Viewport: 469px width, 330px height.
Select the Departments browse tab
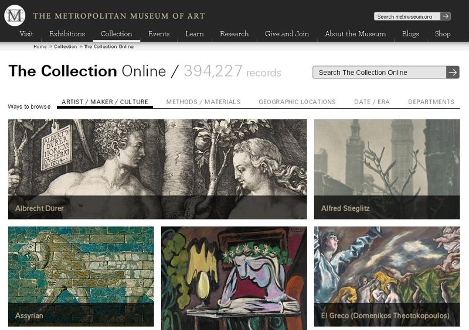tap(431, 102)
